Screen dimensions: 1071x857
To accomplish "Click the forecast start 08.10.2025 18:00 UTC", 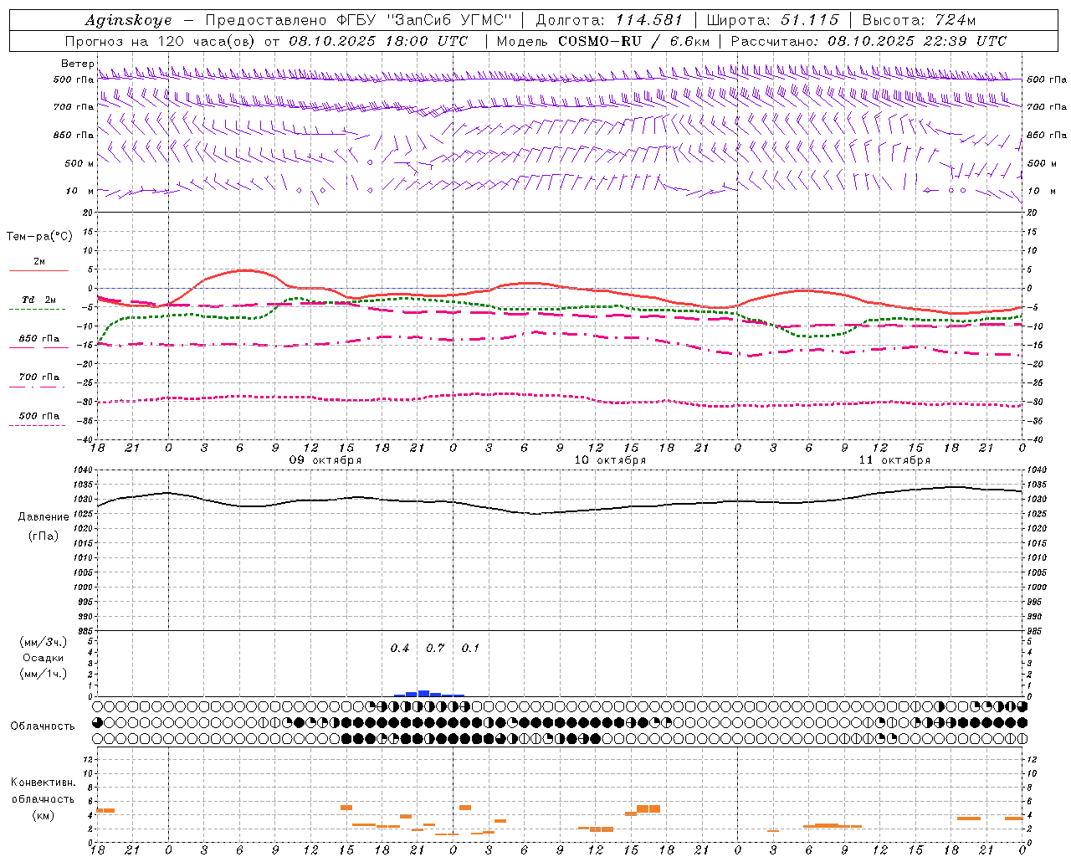I will coord(378,41).
